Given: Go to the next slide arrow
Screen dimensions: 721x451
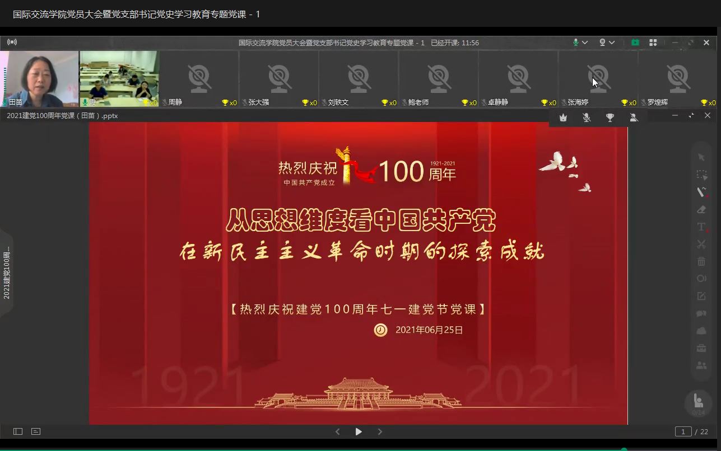Looking at the screenshot, I should [380, 431].
